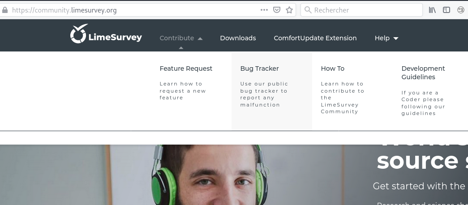This screenshot has height=205, width=468.
Task: Select Feature Request menu entry
Action: (x=186, y=68)
